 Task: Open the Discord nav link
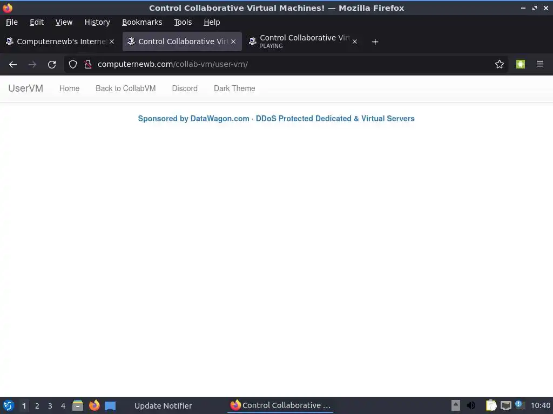[x=185, y=88]
